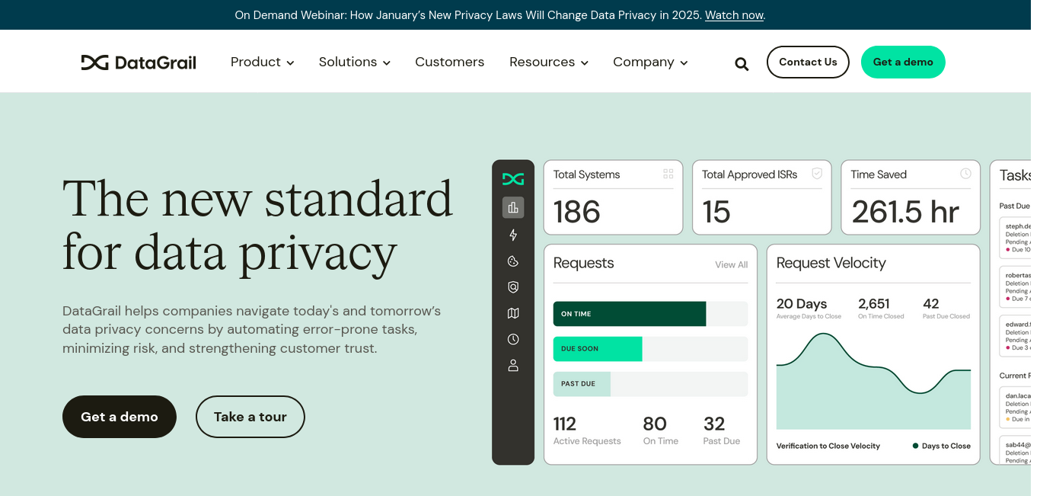Click the dark Get a demo hero button
The image size is (1040, 496).
point(120,417)
